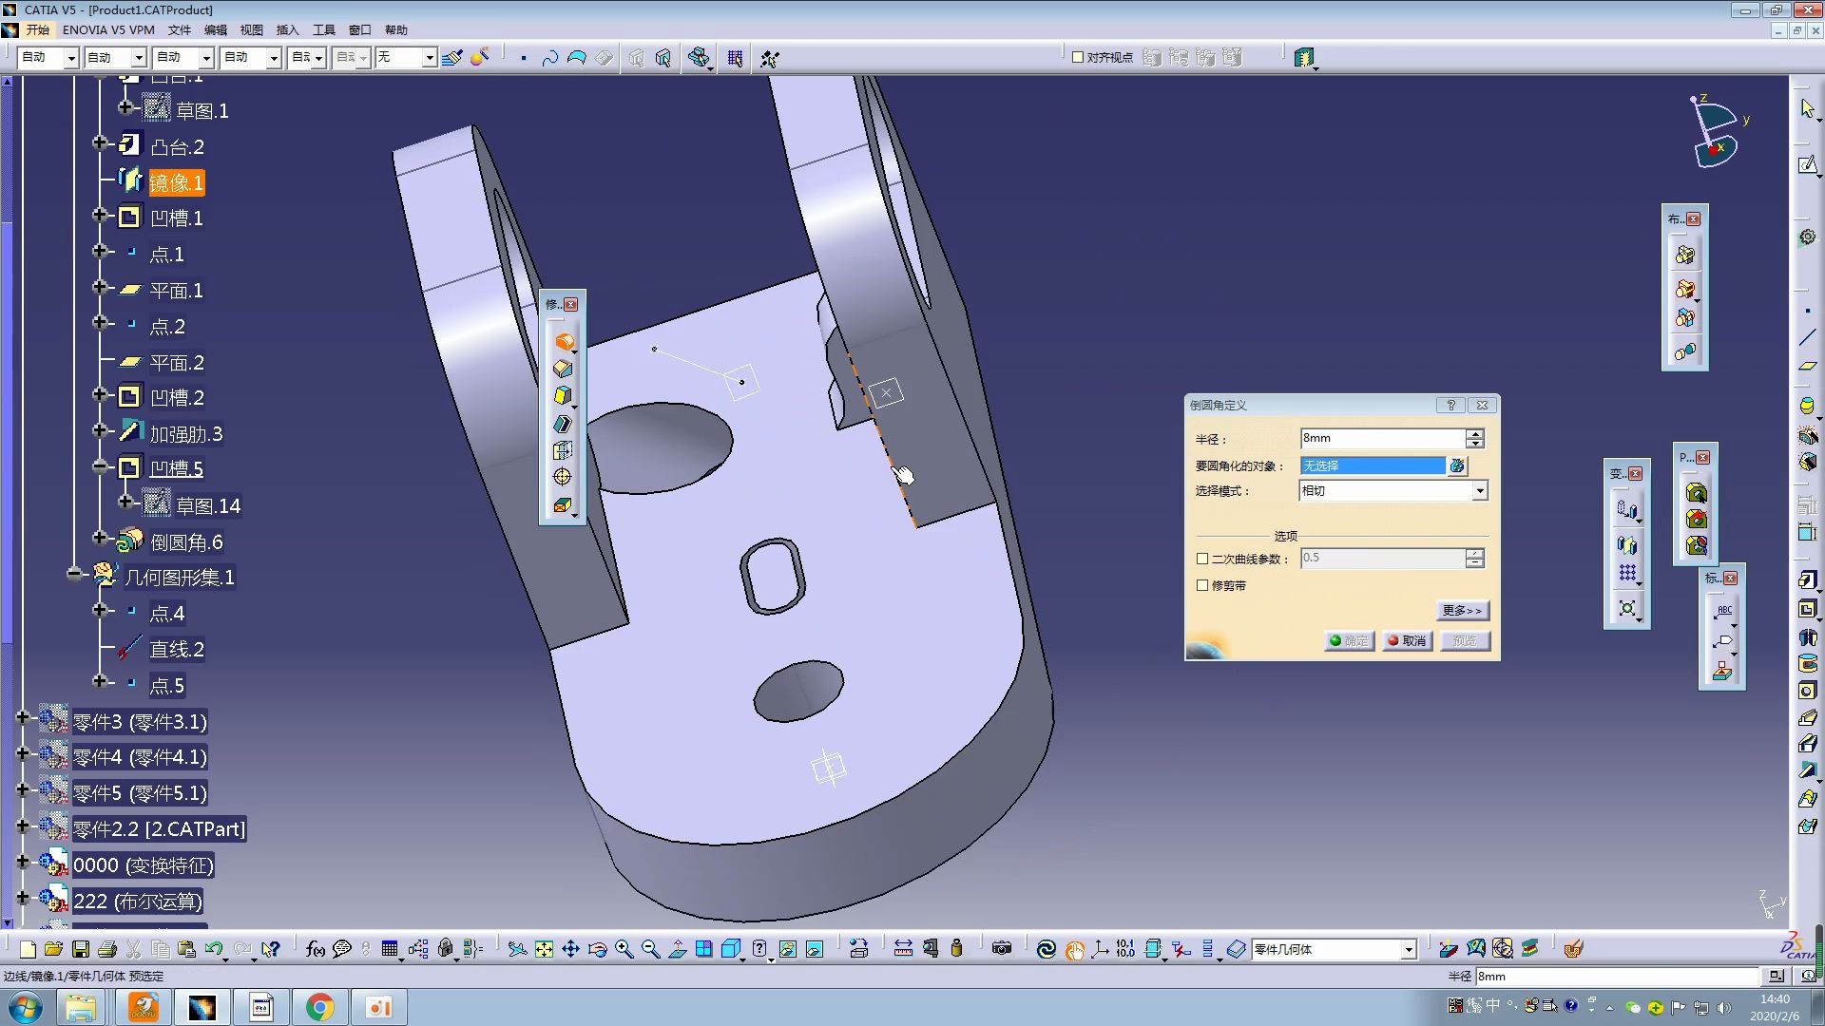
Task: Click the Pan view icon
Action: point(570,949)
